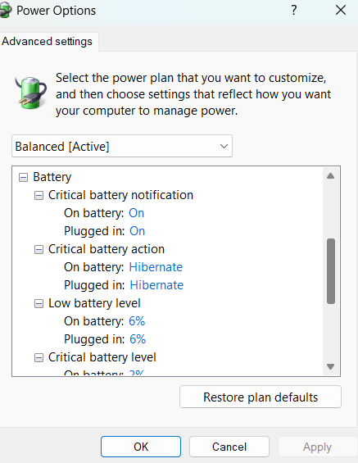Collapse the Critical battery action node
Viewport: 358px width, 463px height.
39,249
